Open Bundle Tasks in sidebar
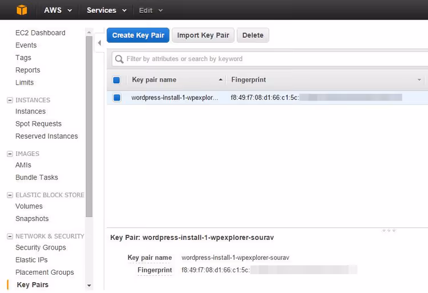 pos(37,178)
